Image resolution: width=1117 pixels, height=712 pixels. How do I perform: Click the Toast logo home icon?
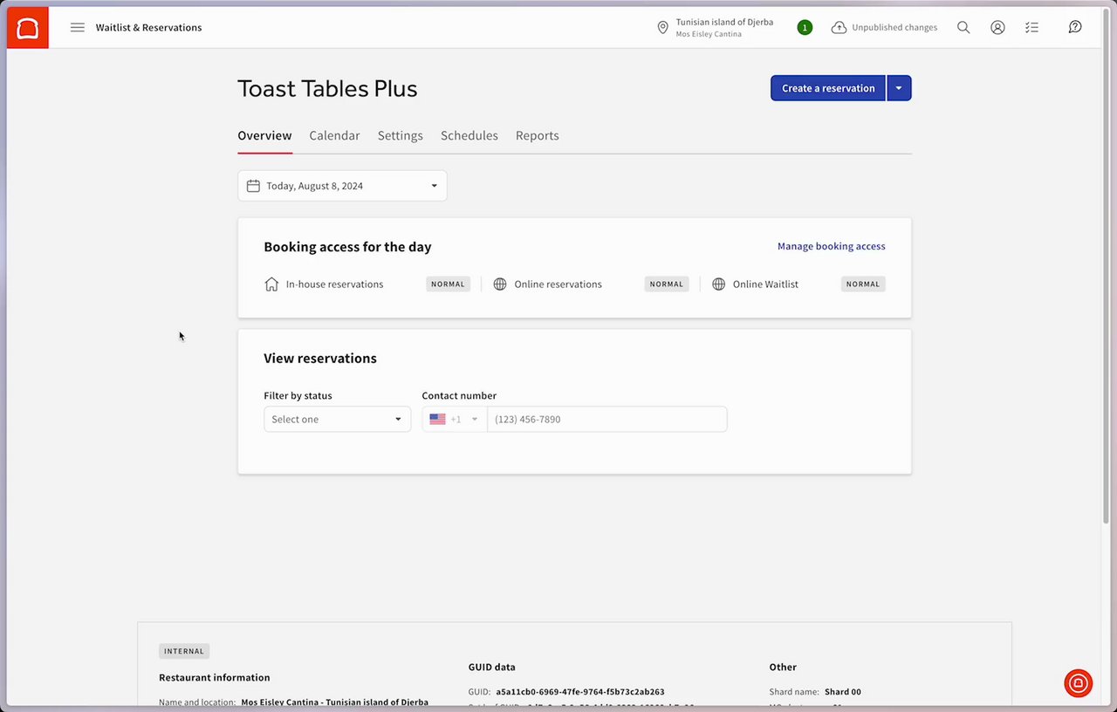coord(27,28)
